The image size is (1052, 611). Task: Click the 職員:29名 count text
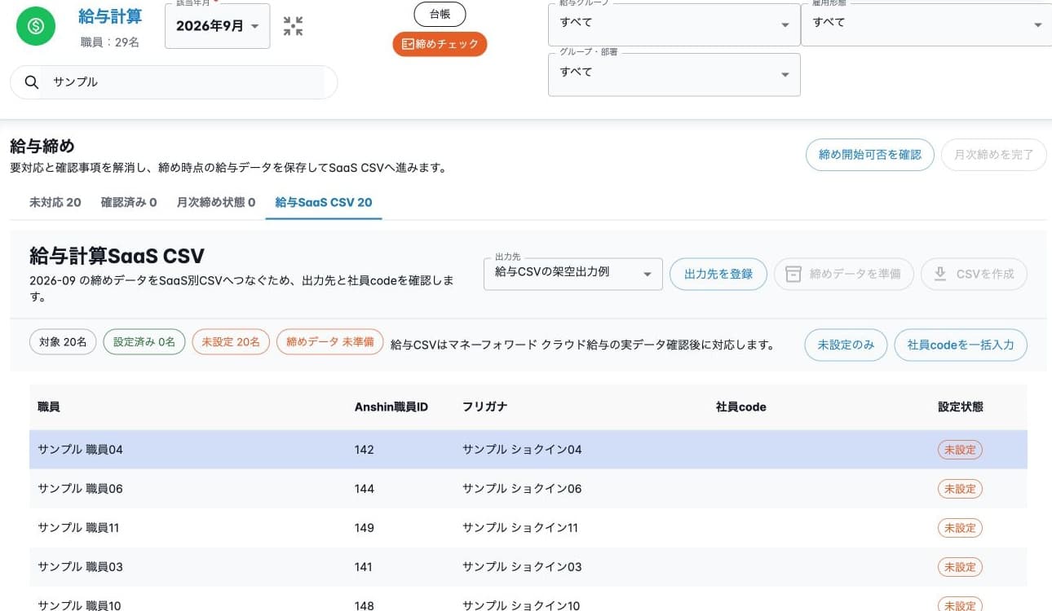coord(110,42)
